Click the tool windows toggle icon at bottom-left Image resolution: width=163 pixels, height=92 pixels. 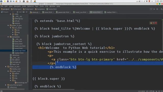tap(2, 91)
